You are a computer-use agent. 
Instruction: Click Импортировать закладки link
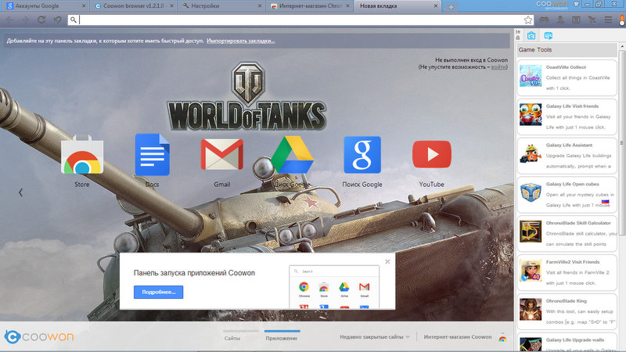click(241, 41)
